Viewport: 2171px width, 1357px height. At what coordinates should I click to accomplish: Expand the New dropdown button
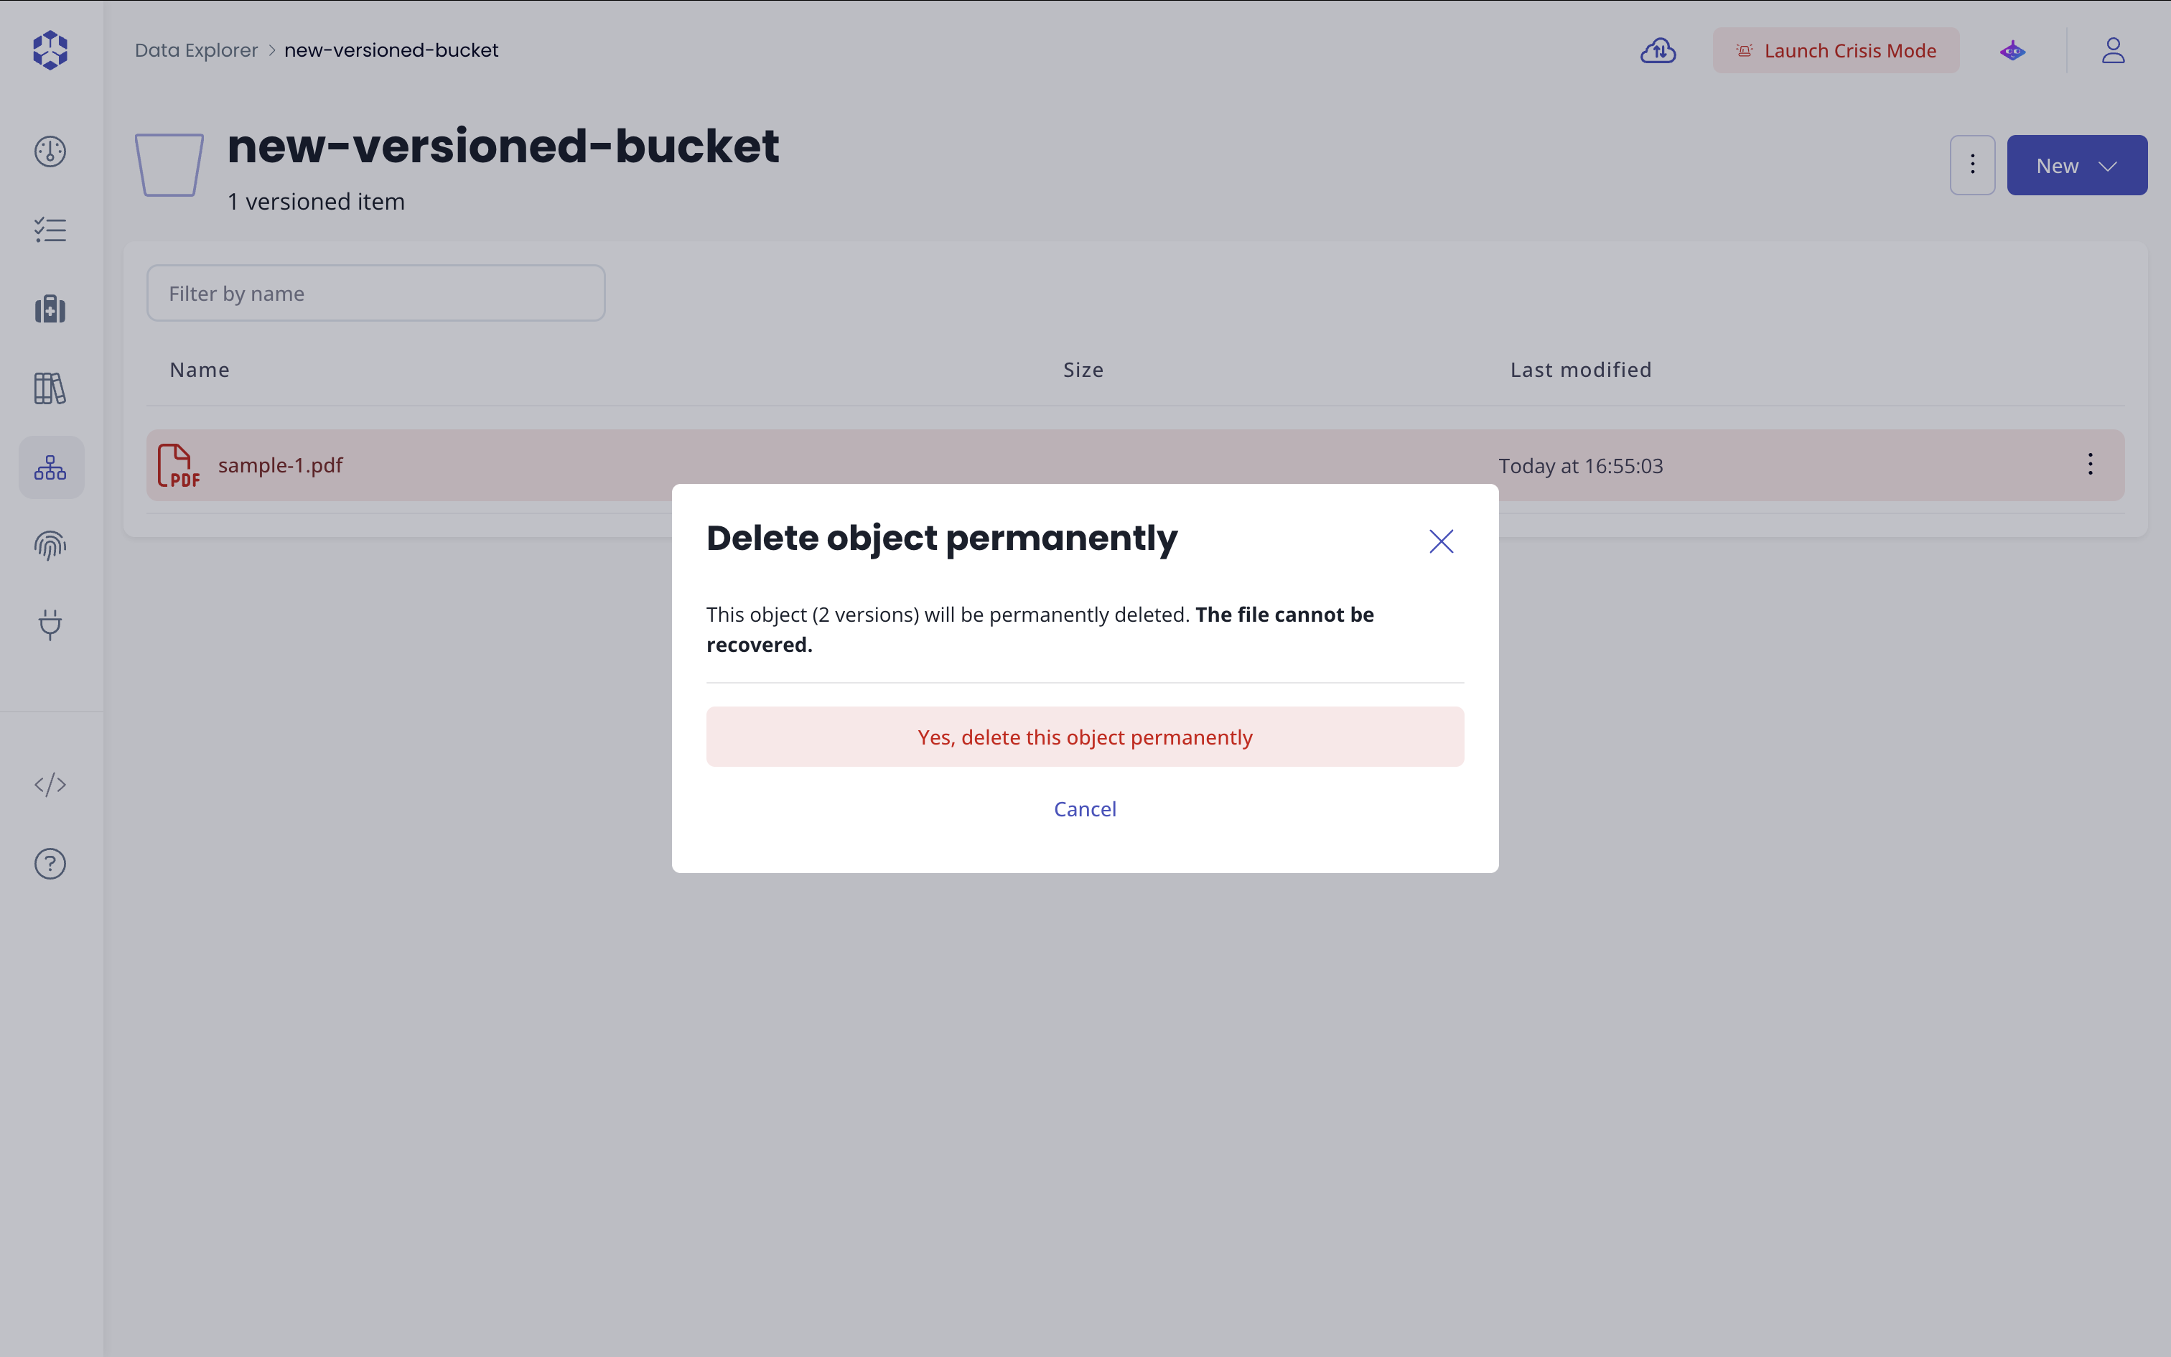click(2077, 165)
